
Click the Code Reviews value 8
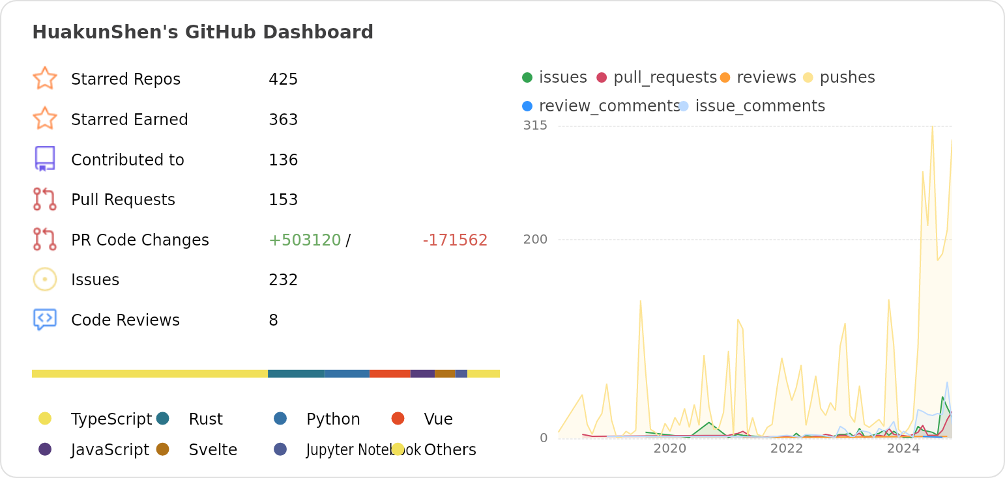(274, 320)
